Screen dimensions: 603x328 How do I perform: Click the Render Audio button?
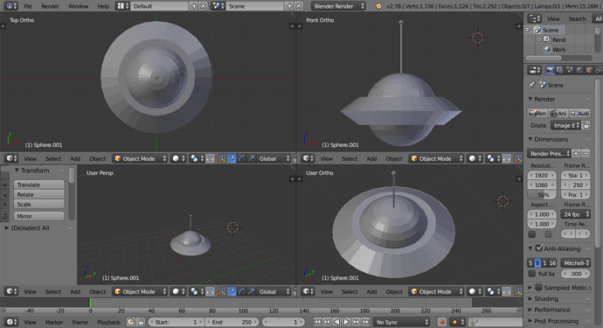point(580,113)
